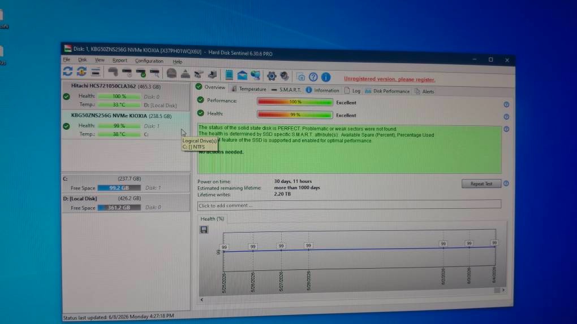Open the File menu
This screenshot has width=577, height=324.
67,59
